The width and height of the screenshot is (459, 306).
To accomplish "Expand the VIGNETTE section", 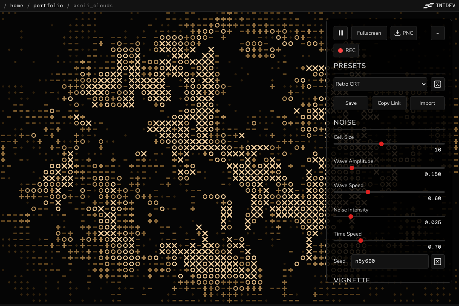I will coord(352,280).
